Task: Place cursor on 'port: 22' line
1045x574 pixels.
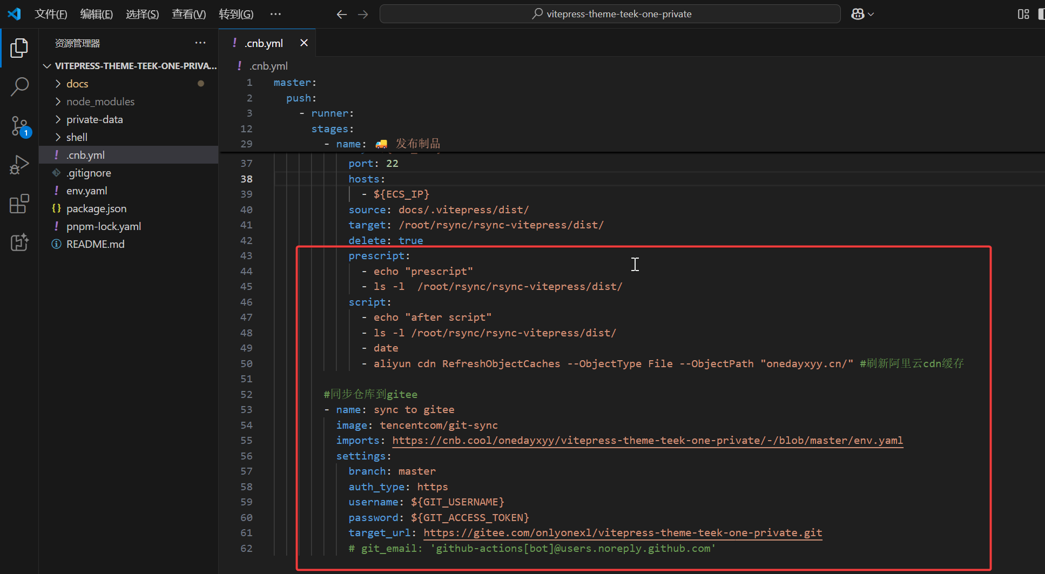Action: pyautogui.click(x=373, y=164)
